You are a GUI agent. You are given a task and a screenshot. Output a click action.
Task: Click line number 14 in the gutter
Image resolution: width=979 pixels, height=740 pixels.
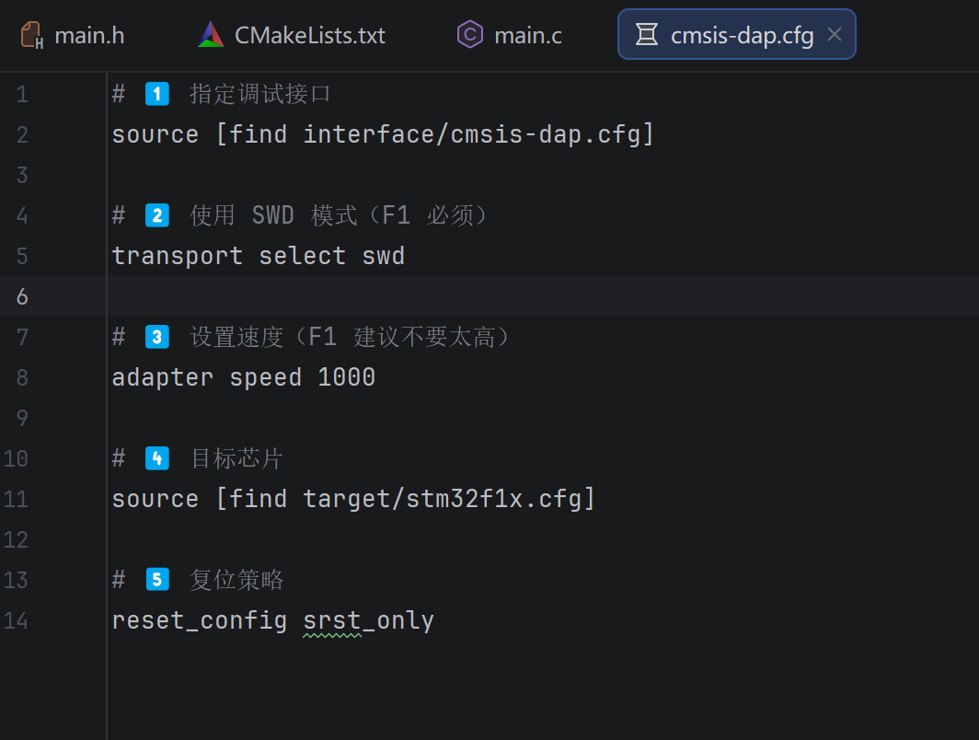click(x=16, y=620)
